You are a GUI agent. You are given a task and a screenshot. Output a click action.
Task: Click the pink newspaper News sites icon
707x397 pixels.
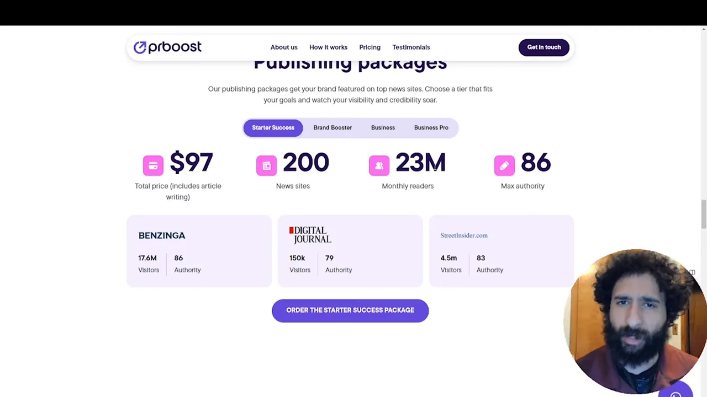pyautogui.click(x=266, y=165)
